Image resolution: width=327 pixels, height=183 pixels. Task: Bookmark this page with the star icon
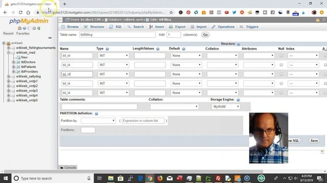pos(171,12)
